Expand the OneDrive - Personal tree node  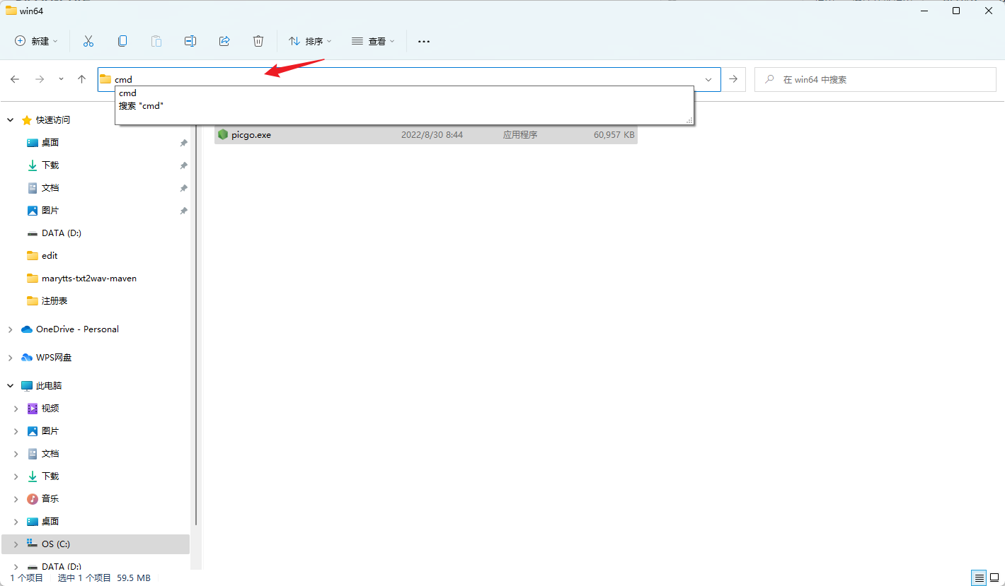pyautogui.click(x=10, y=329)
